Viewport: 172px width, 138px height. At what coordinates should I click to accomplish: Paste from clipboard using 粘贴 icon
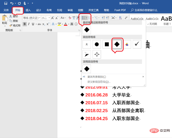tap(5, 18)
